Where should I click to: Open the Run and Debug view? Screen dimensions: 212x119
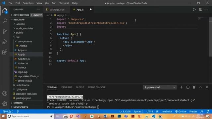coord(5,42)
